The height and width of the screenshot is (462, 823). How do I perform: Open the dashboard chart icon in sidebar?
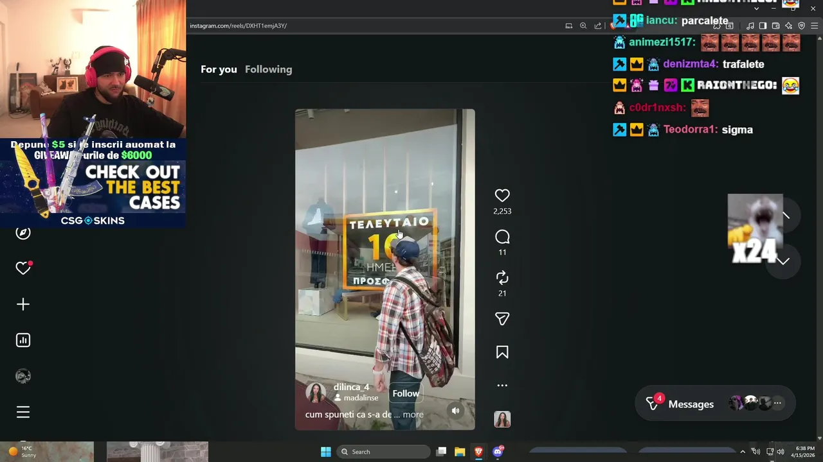[x=23, y=340]
